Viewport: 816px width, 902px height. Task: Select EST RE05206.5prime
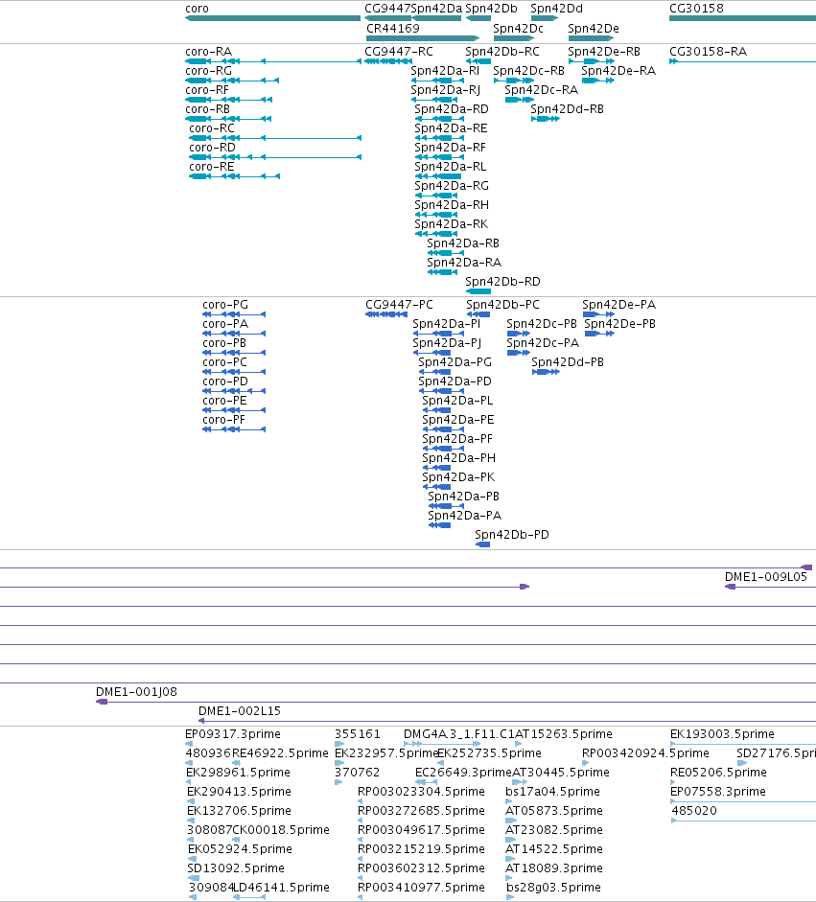[x=673, y=782]
